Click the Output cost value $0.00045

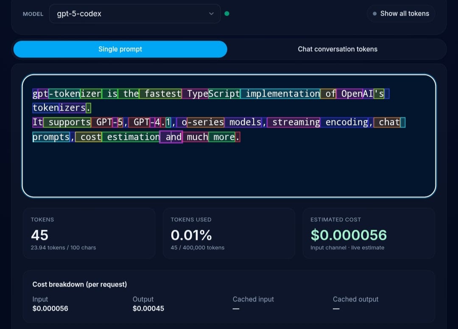(x=148, y=308)
